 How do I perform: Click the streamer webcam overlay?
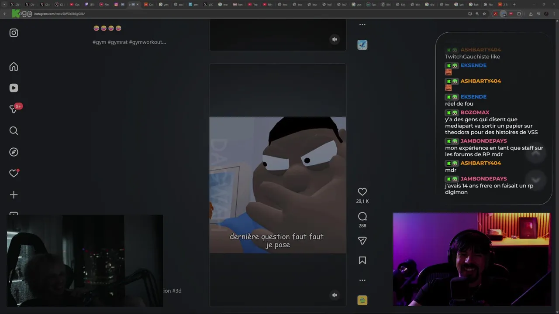pyautogui.click(x=472, y=259)
